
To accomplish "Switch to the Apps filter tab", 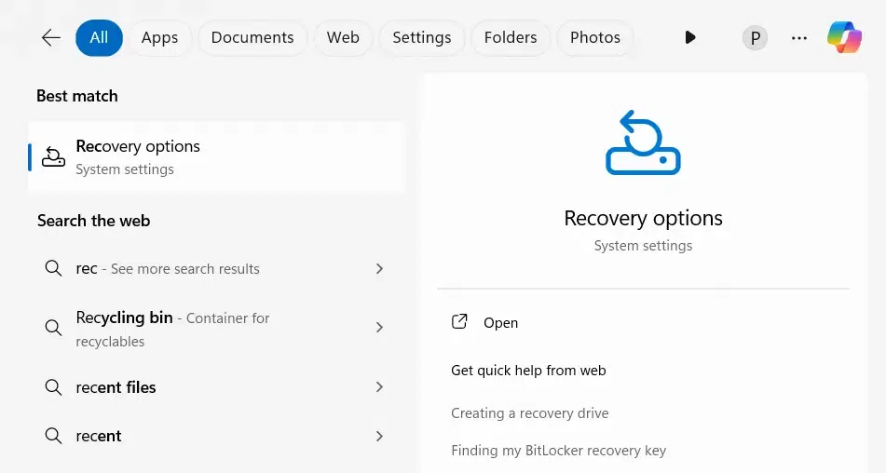I will 159,38.
